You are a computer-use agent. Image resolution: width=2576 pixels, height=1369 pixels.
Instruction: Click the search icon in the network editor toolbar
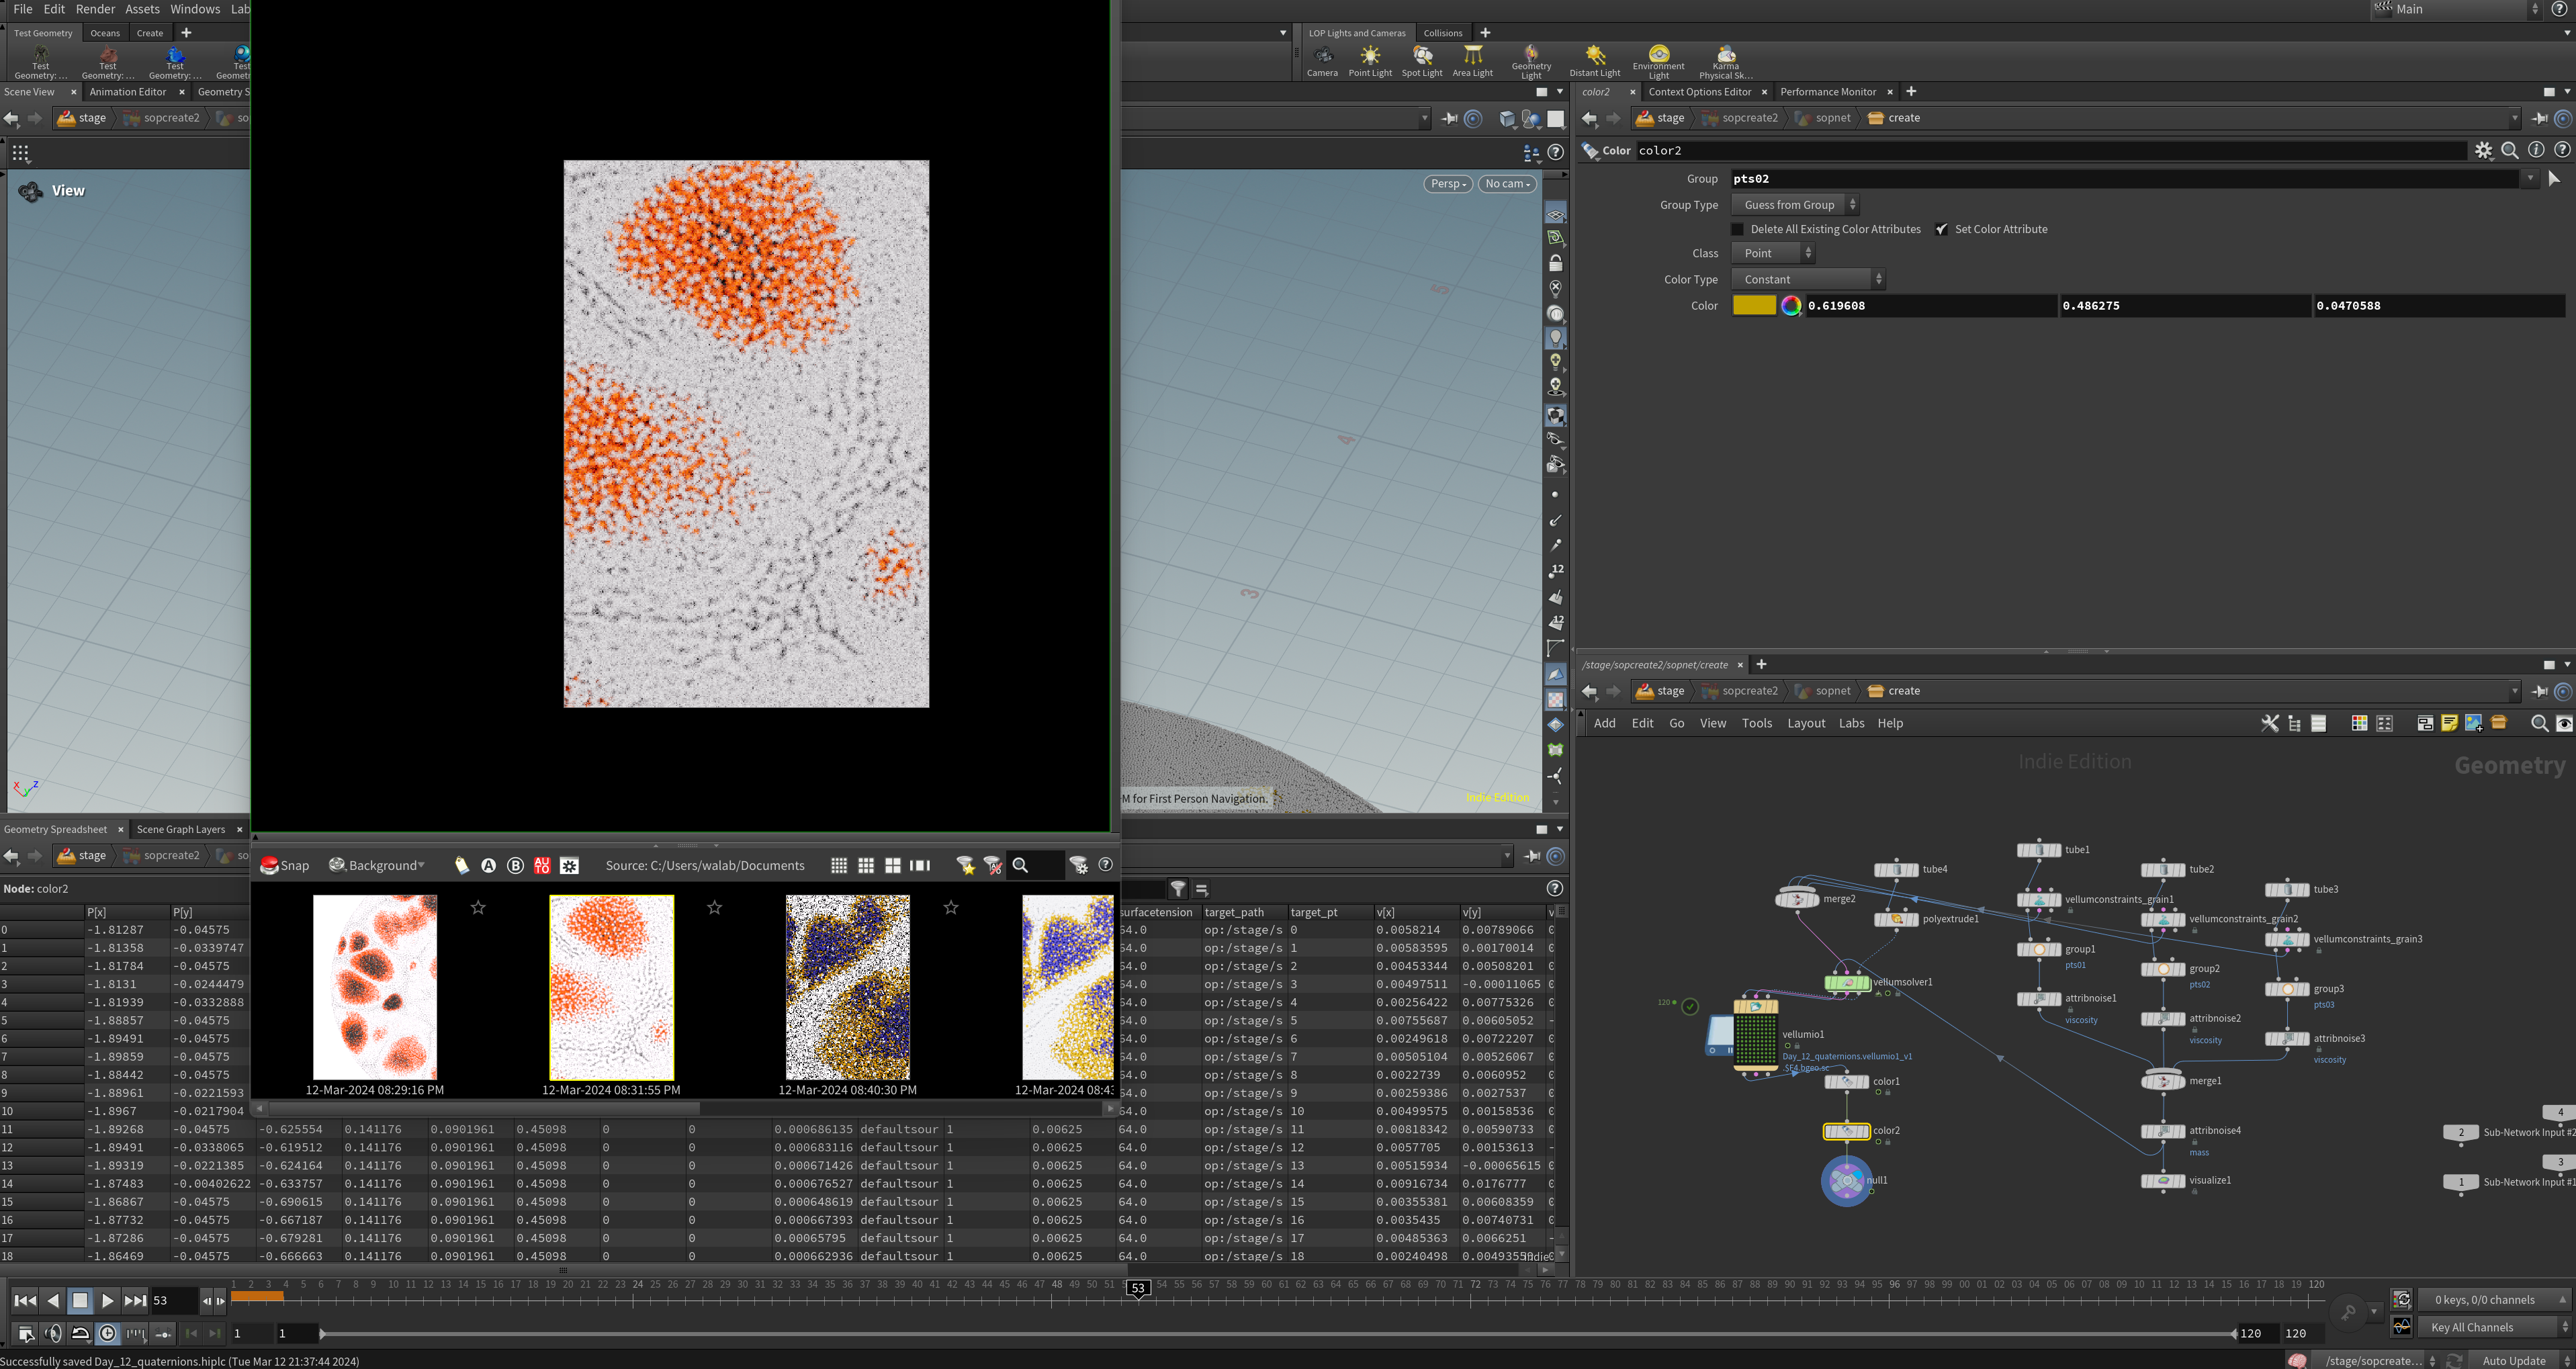point(2539,723)
